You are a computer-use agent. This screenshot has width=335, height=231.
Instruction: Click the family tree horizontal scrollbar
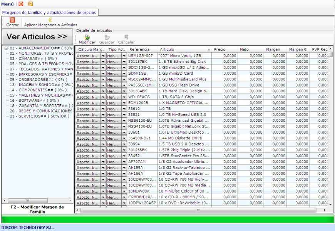click(37, 201)
